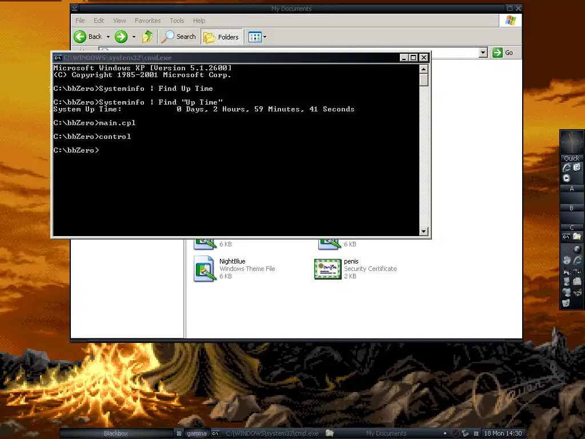
Task: Click the A workspace header in dock
Action: 571,189
